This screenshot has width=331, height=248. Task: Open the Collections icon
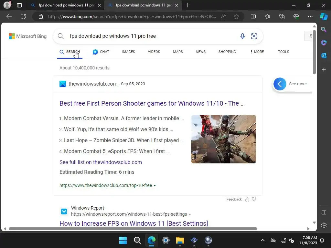(x=282, y=16)
